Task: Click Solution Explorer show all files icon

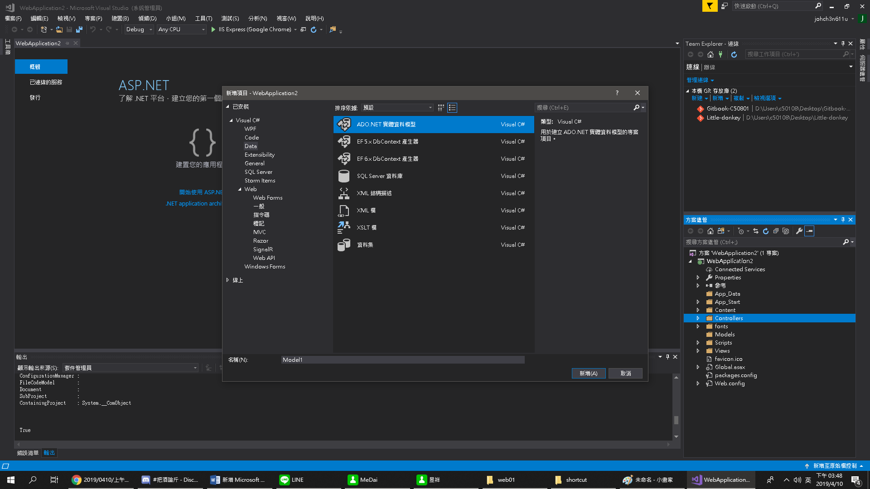Action: [x=786, y=231]
